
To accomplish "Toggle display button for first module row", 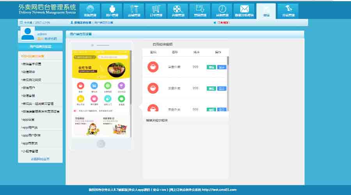I will [x=222, y=67].
